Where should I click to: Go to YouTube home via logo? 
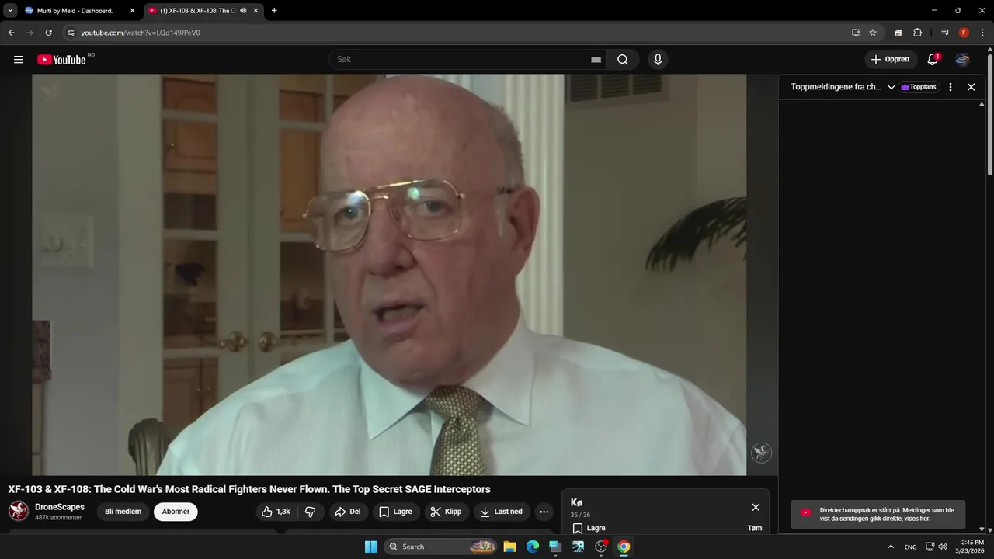pyautogui.click(x=61, y=60)
